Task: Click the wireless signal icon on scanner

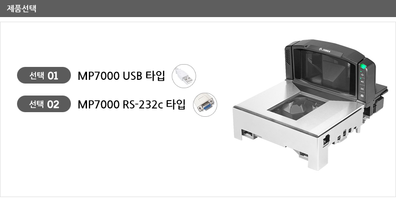Action: (362, 89)
